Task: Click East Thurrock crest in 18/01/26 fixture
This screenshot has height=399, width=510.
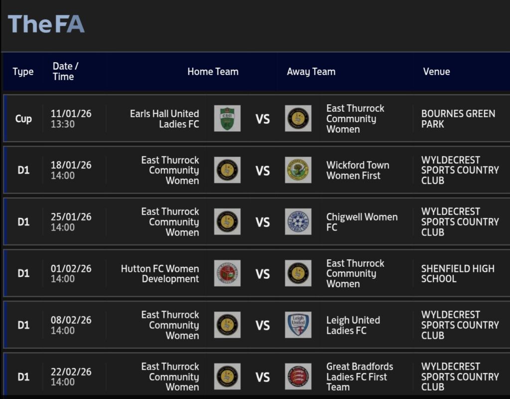Action: pos(227,170)
